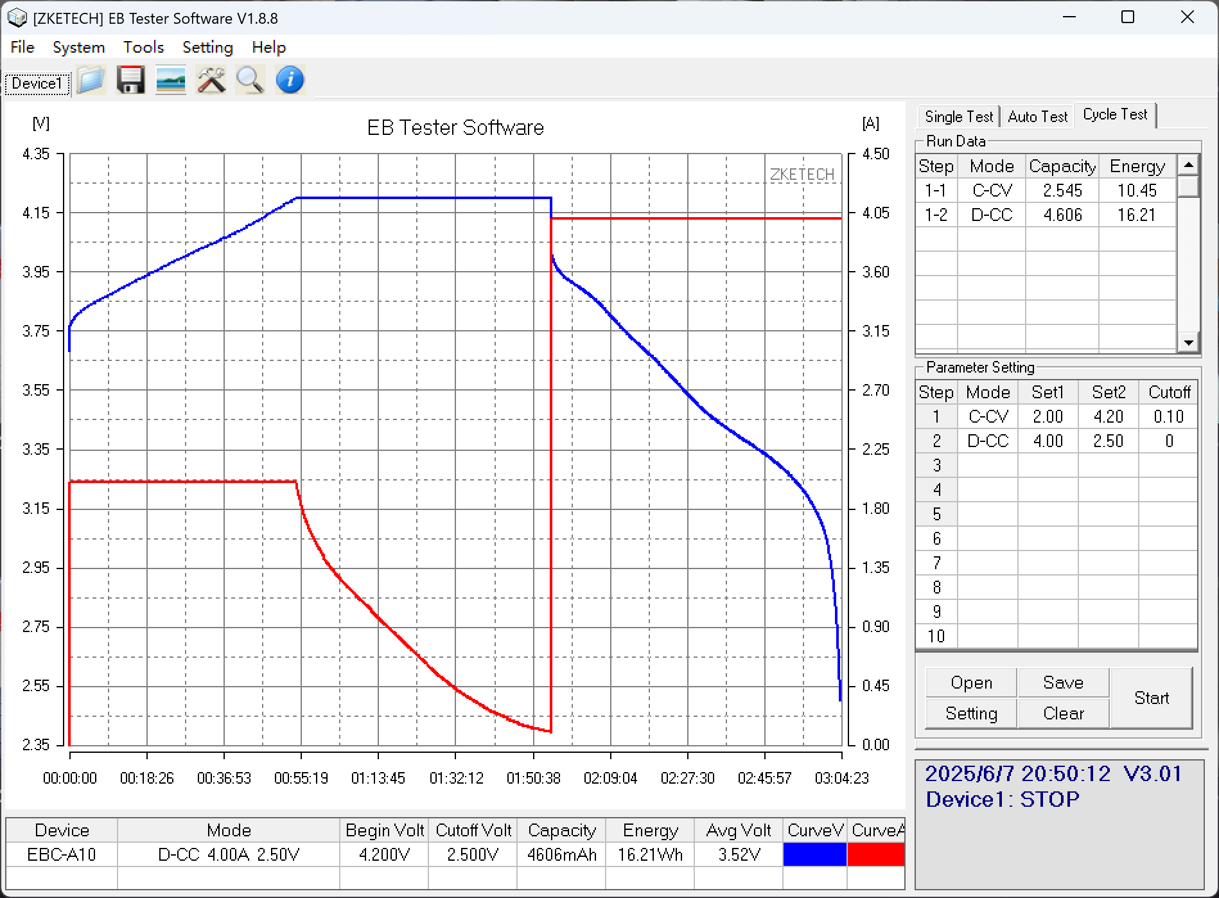
Task: Click the Cutoff Volt value 2.500V
Action: (473, 855)
